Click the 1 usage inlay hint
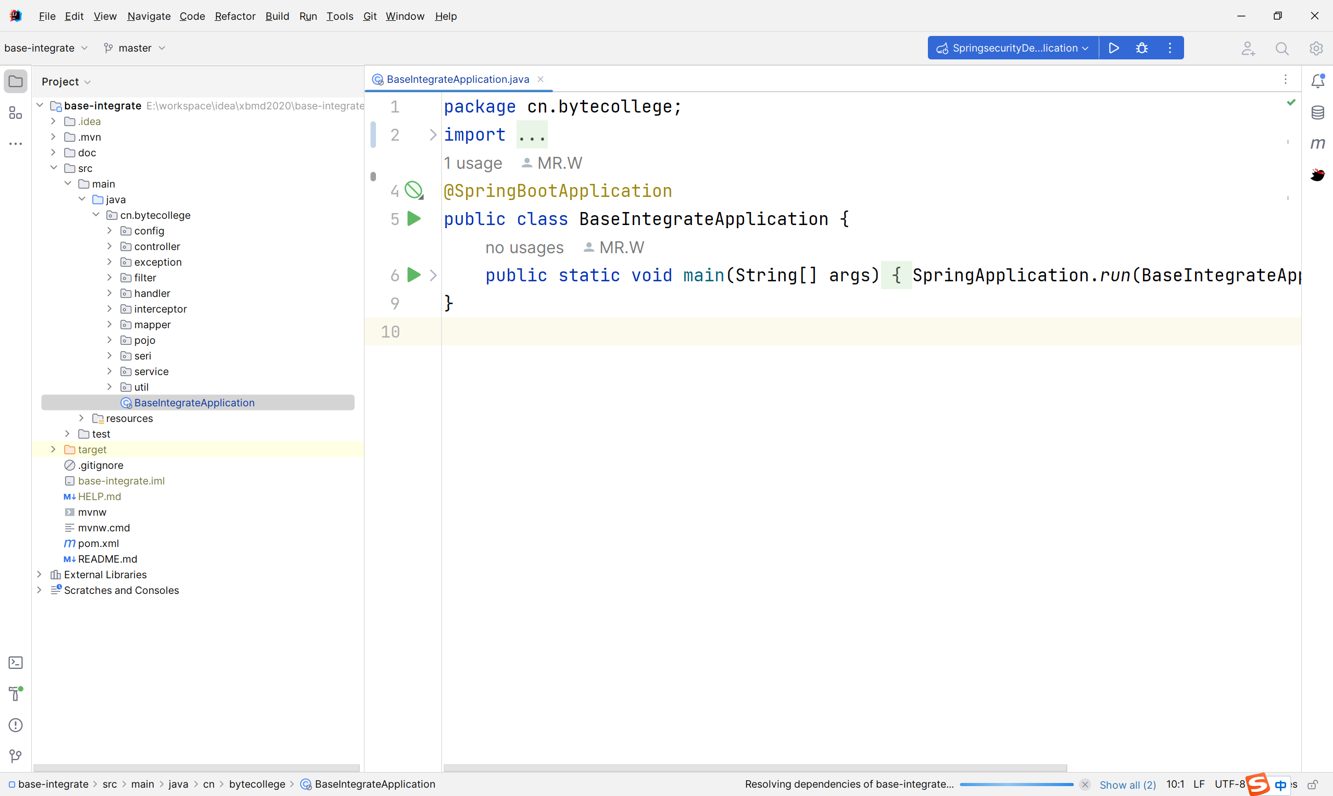Viewport: 1333px width, 796px height. (473, 163)
